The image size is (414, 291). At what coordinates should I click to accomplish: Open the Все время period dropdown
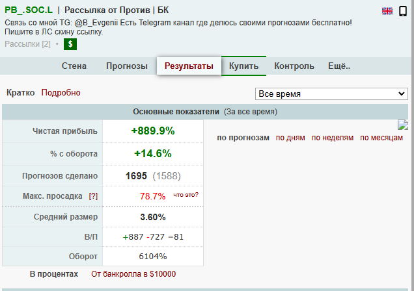[x=331, y=94]
